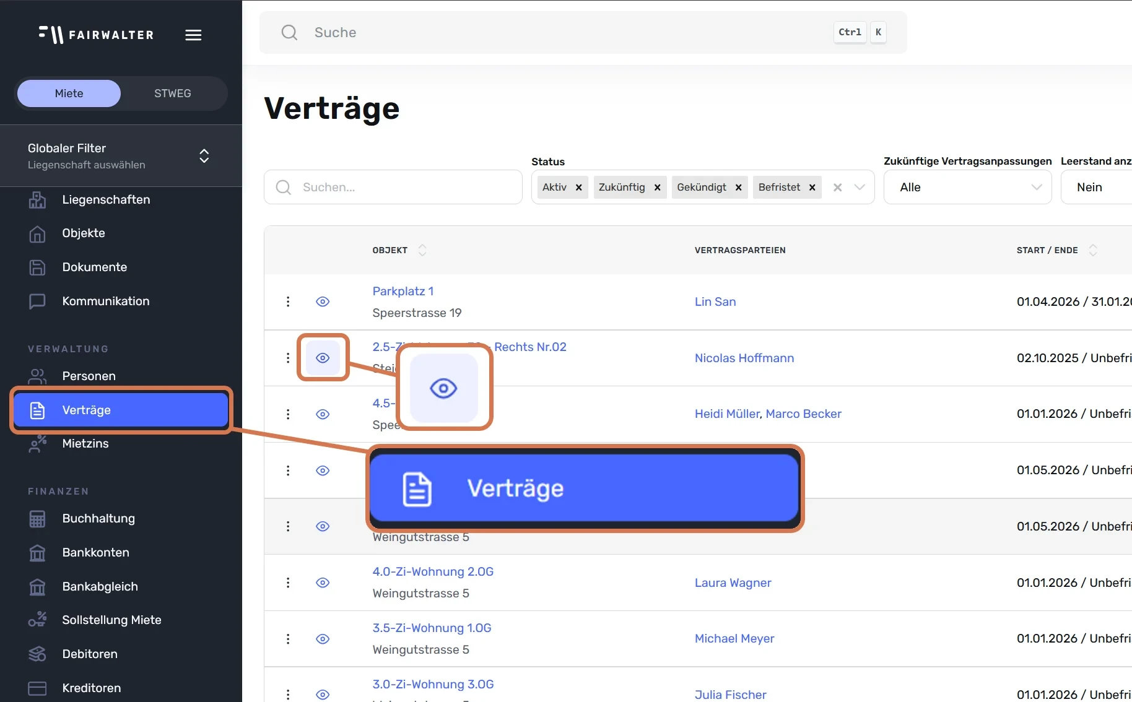Click the Mietzins sidebar icon

pyautogui.click(x=37, y=444)
